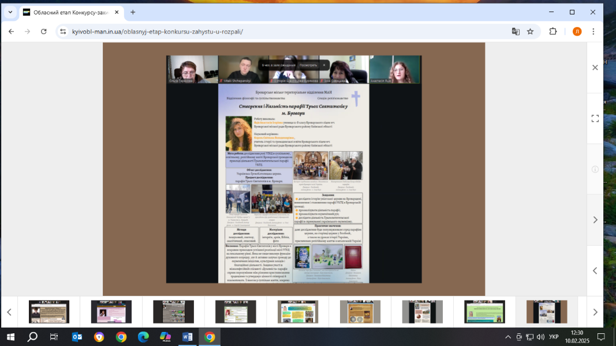Click the Google Translate icon in address bar

(516, 32)
